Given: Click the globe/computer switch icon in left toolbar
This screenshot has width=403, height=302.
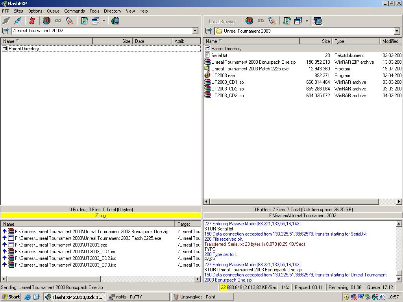Looking at the screenshot, I should click(x=115, y=21).
